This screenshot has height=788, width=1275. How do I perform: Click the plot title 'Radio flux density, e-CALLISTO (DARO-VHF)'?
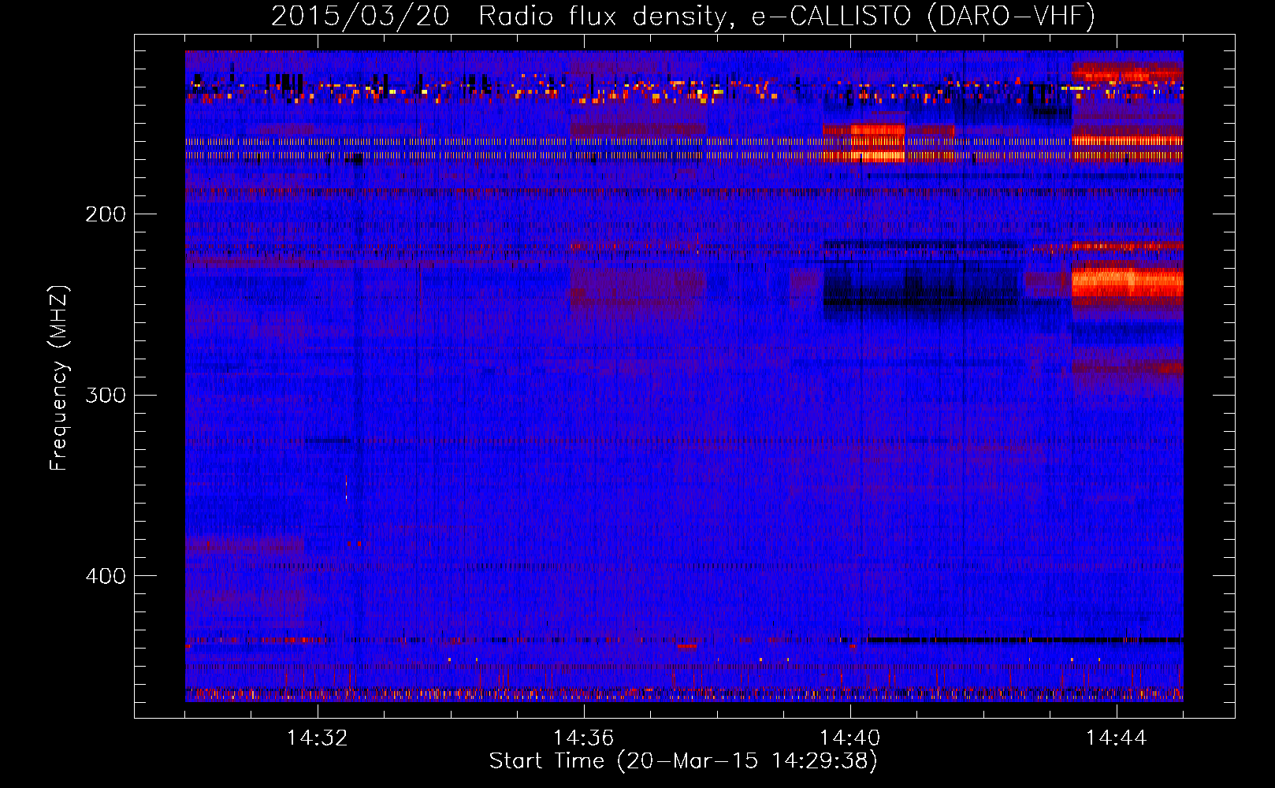(787, 16)
